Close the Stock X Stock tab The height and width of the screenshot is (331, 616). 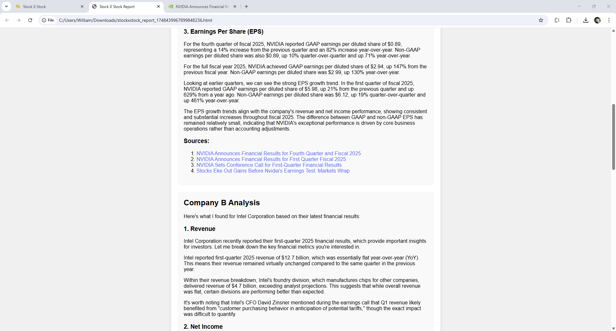(x=82, y=6)
